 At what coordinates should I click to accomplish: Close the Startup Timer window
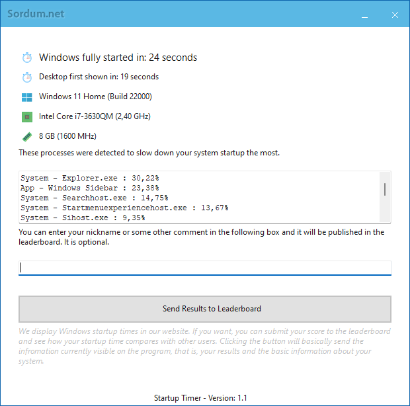tap(395, 15)
